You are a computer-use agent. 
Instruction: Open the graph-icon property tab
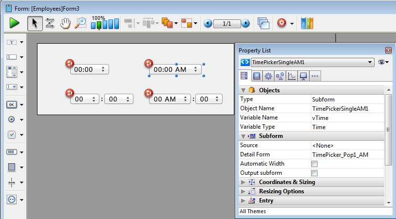click(x=291, y=76)
